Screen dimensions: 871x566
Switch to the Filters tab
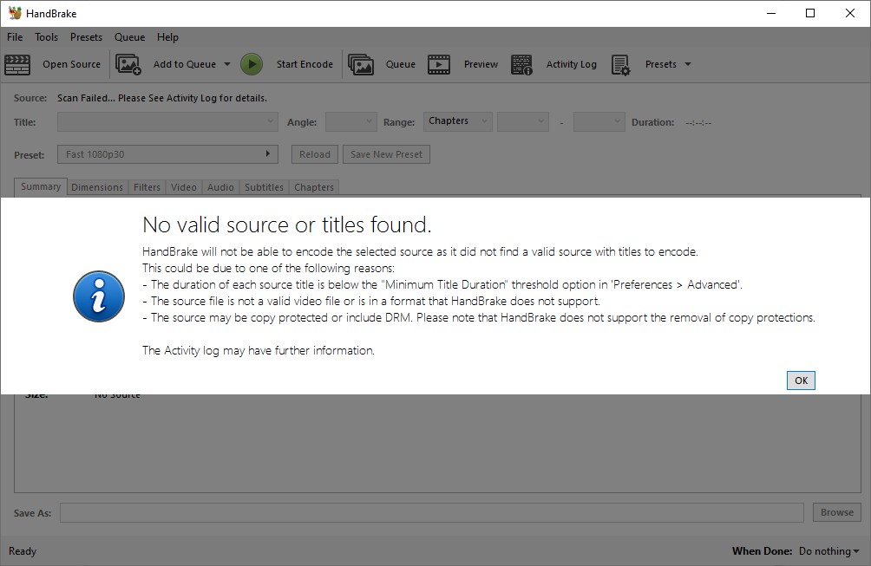click(x=147, y=187)
